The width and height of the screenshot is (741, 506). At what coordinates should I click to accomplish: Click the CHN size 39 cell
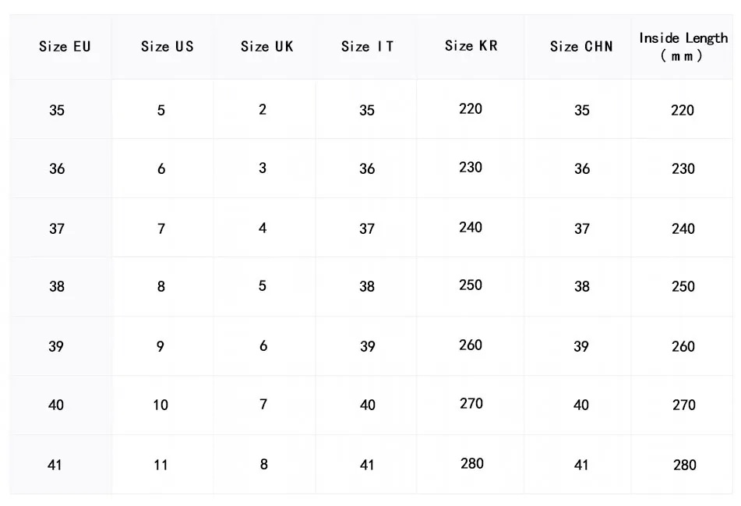coord(581,347)
